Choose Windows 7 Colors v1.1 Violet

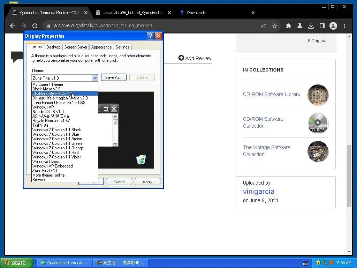point(64,157)
